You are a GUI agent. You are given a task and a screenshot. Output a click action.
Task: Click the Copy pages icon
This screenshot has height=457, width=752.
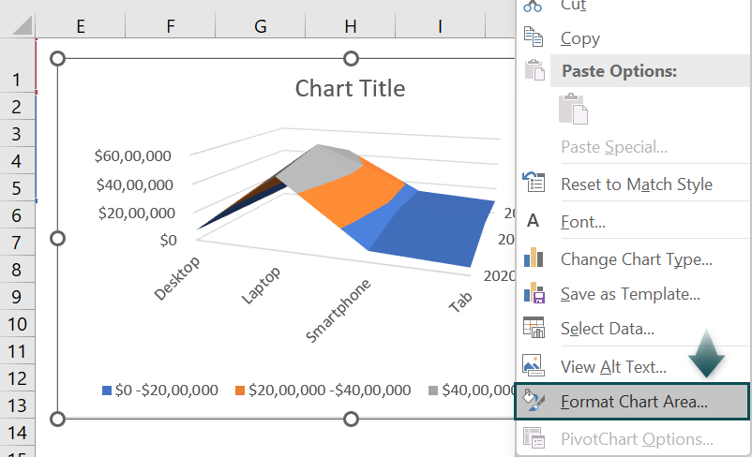pyautogui.click(x=534, y=37)
